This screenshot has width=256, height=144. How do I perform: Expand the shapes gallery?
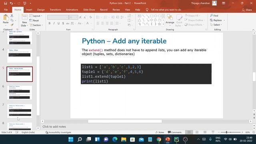[163, 24]
